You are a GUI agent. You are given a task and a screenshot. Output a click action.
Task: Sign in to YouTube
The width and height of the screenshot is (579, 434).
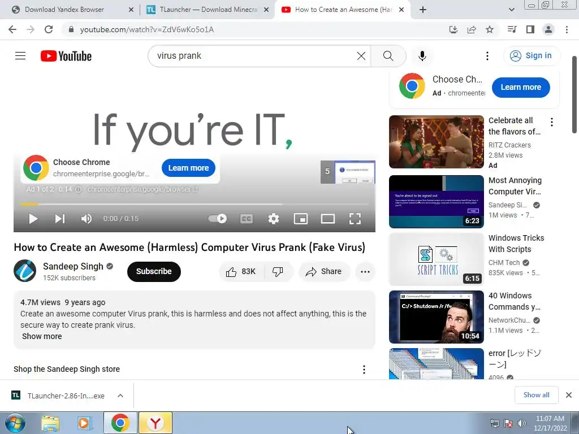pos(531,56)
